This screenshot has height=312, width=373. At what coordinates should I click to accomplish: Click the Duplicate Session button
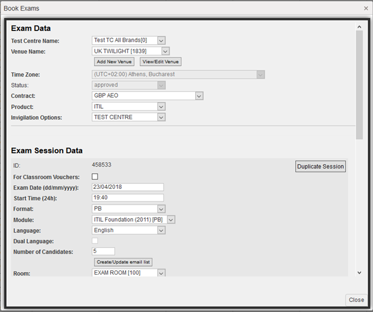click(320, 167)
